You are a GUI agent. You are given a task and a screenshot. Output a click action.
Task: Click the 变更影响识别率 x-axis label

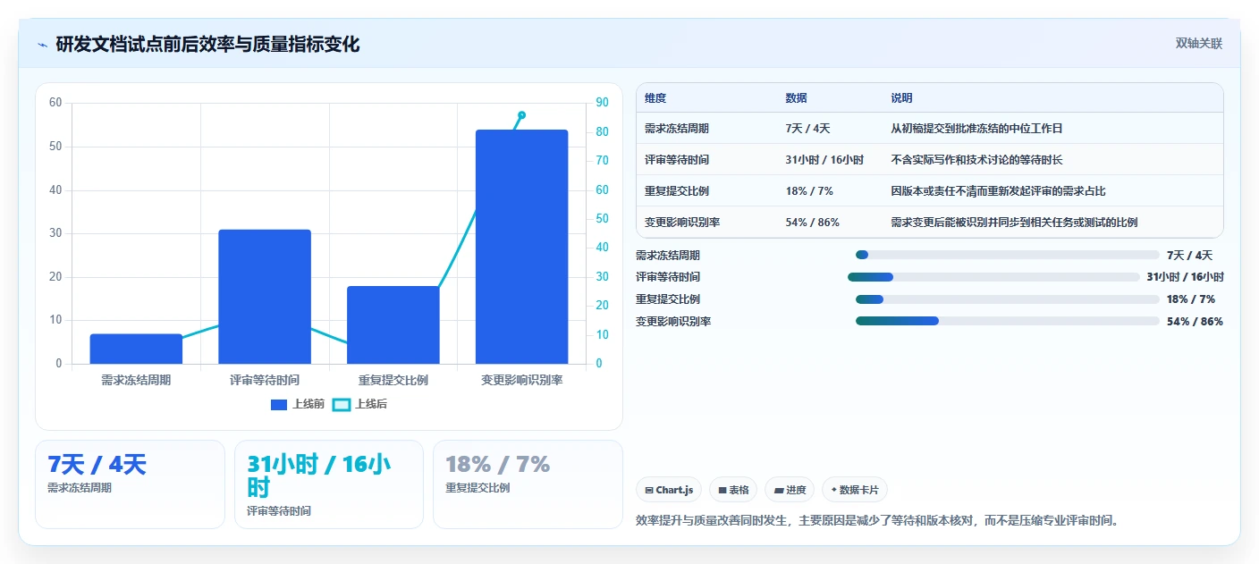[x=522, y=380]
